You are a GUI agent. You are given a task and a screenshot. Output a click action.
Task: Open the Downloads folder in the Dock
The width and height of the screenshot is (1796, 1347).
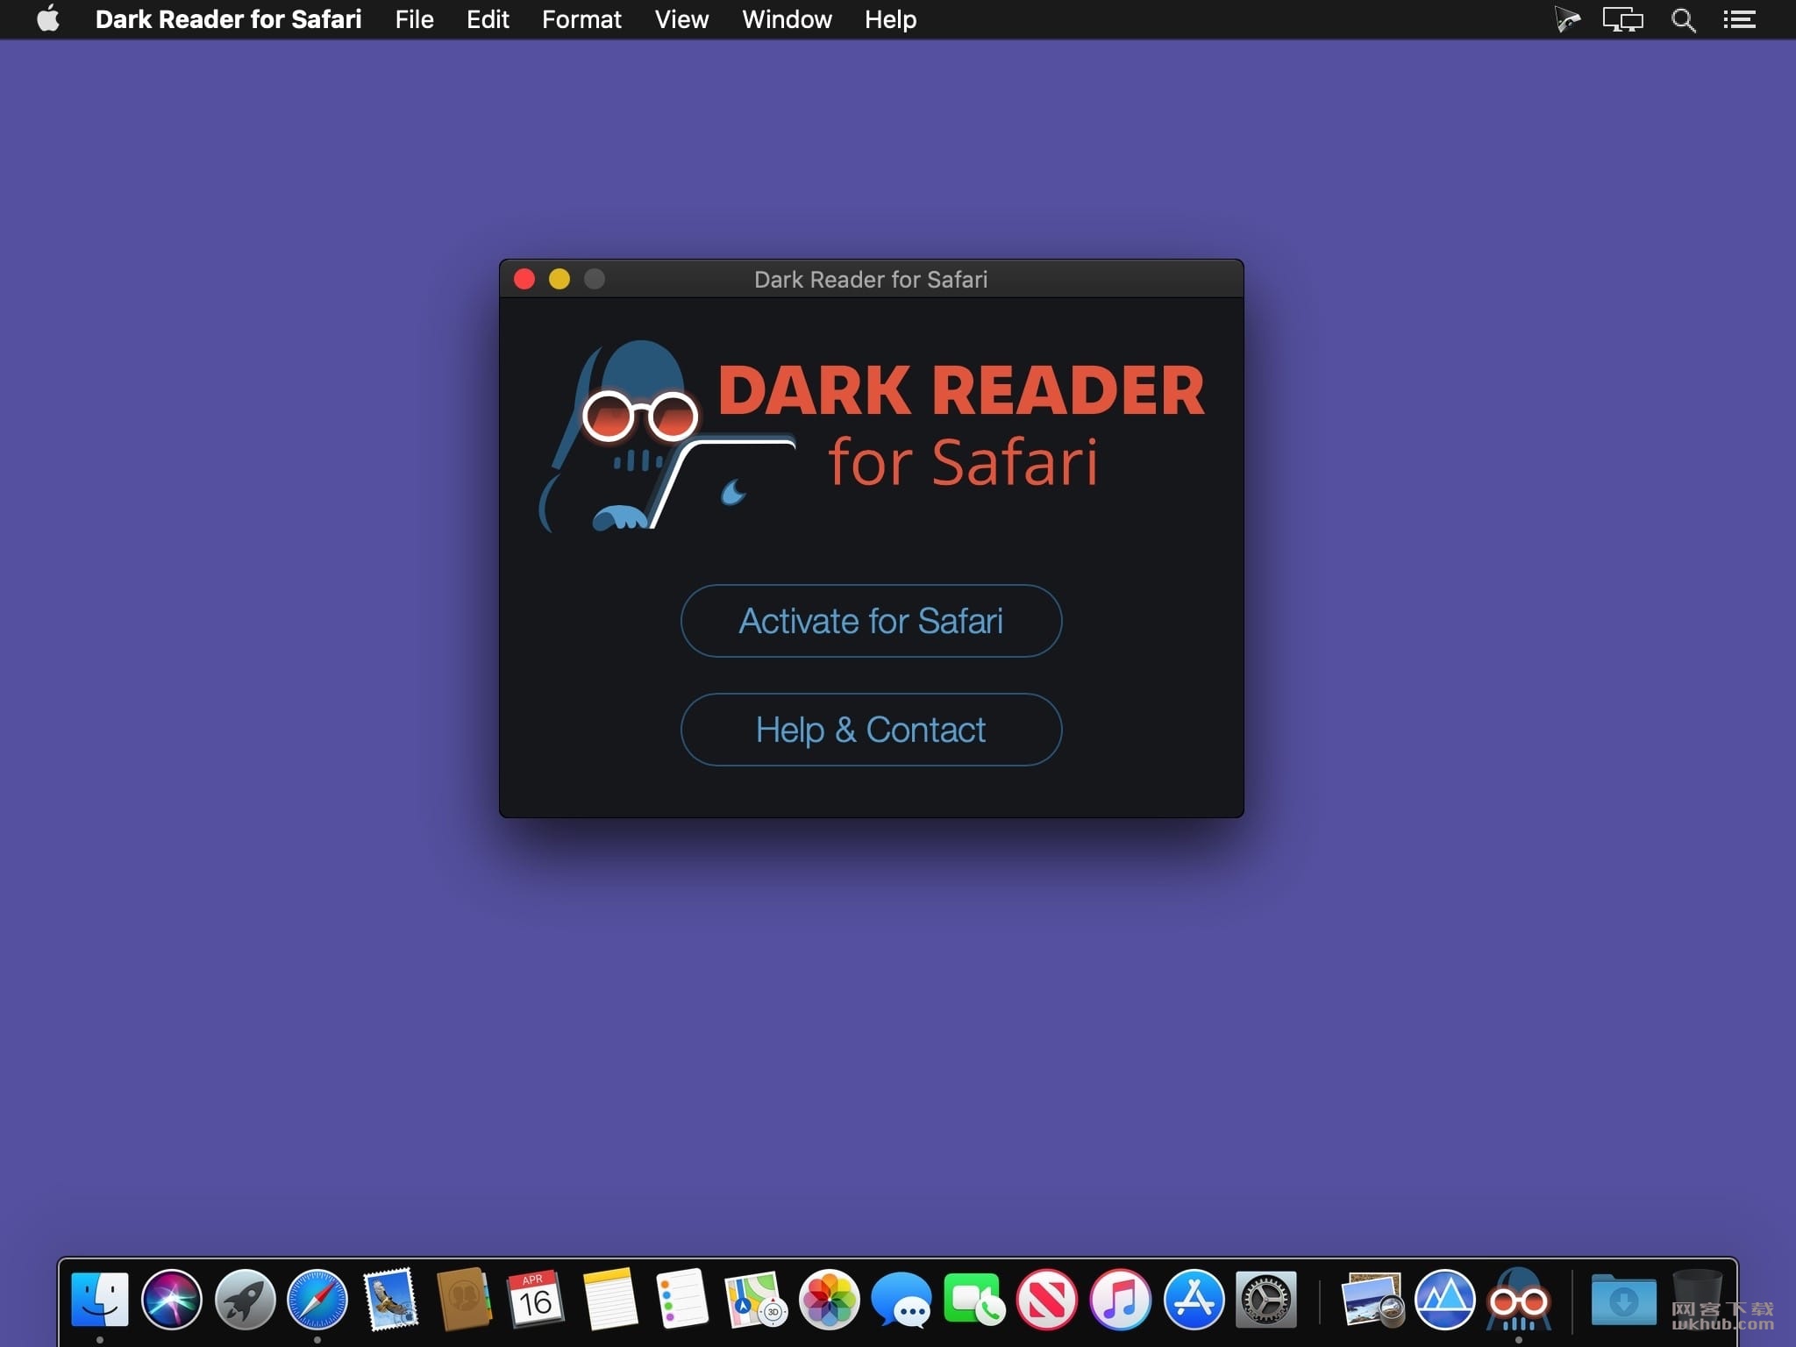1623,1299
